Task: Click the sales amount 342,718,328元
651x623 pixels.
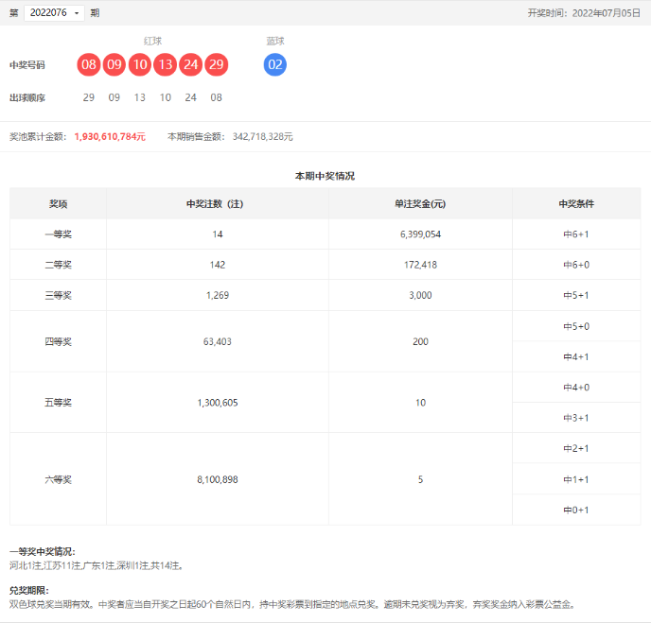Action: (263, 136)
